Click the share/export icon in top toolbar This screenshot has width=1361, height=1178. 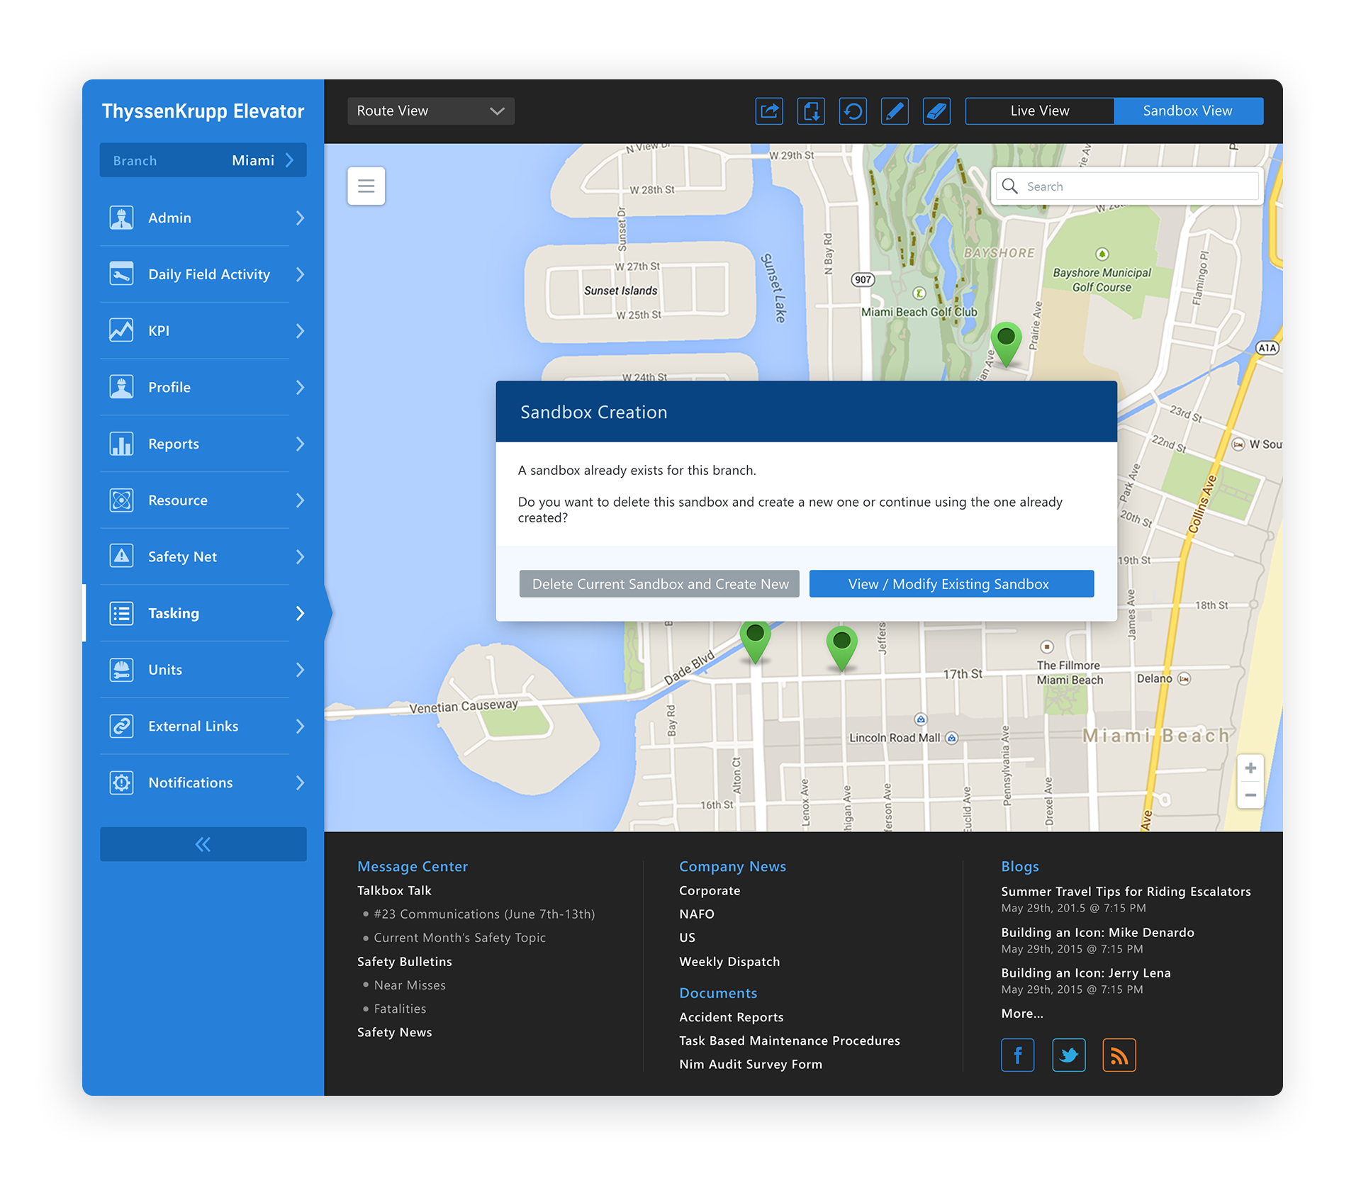click(769, 111)
